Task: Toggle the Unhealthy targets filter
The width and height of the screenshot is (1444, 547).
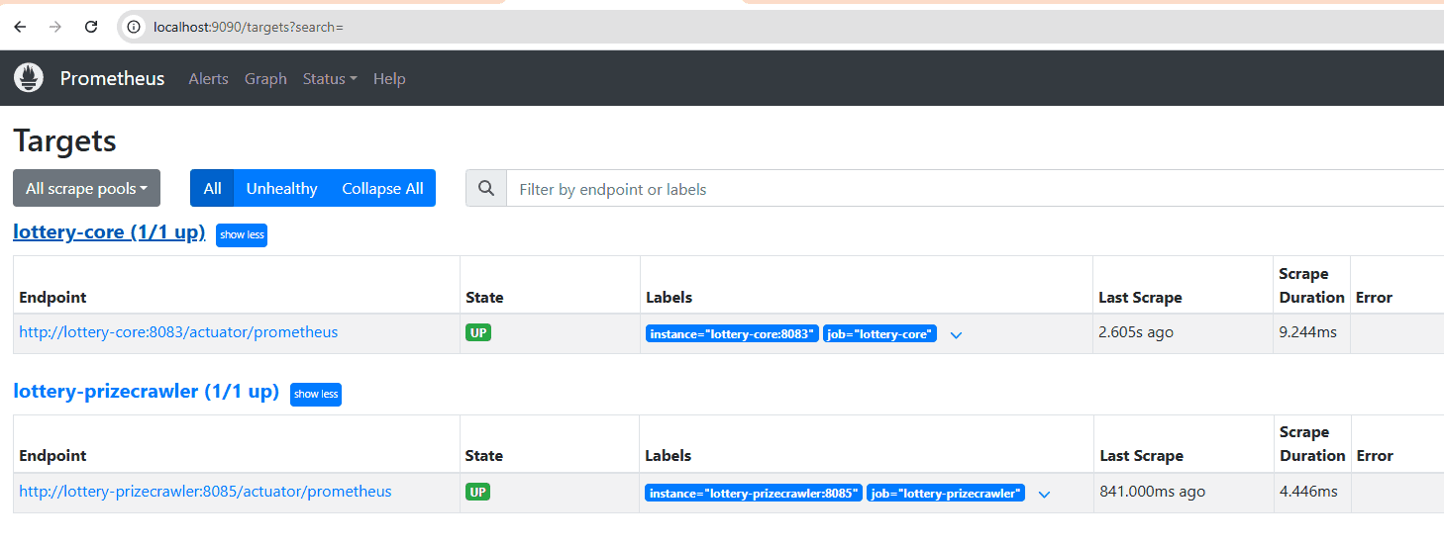Action: (281, 188)
